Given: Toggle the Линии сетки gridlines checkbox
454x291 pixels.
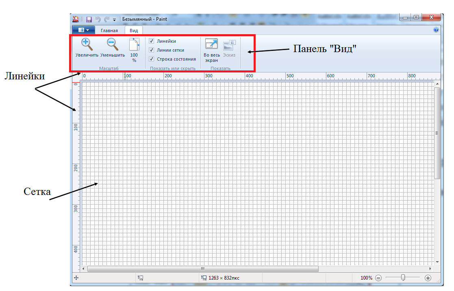Looking at the screenshot, I should click(152, 50).
